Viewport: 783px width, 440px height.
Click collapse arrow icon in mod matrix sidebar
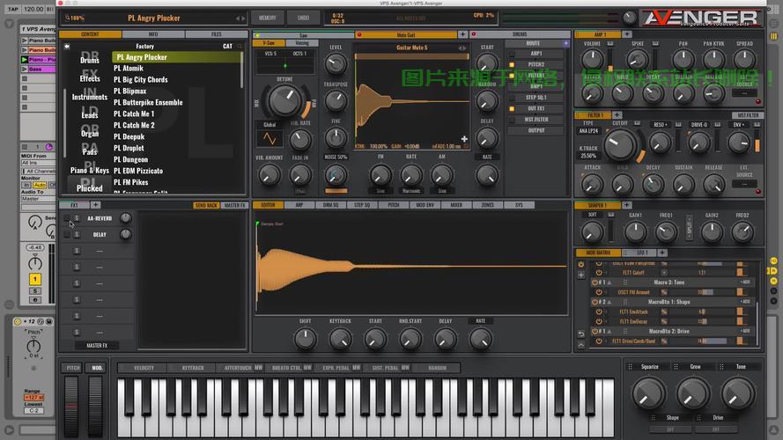pyautogui.click(x=580, y=345)
